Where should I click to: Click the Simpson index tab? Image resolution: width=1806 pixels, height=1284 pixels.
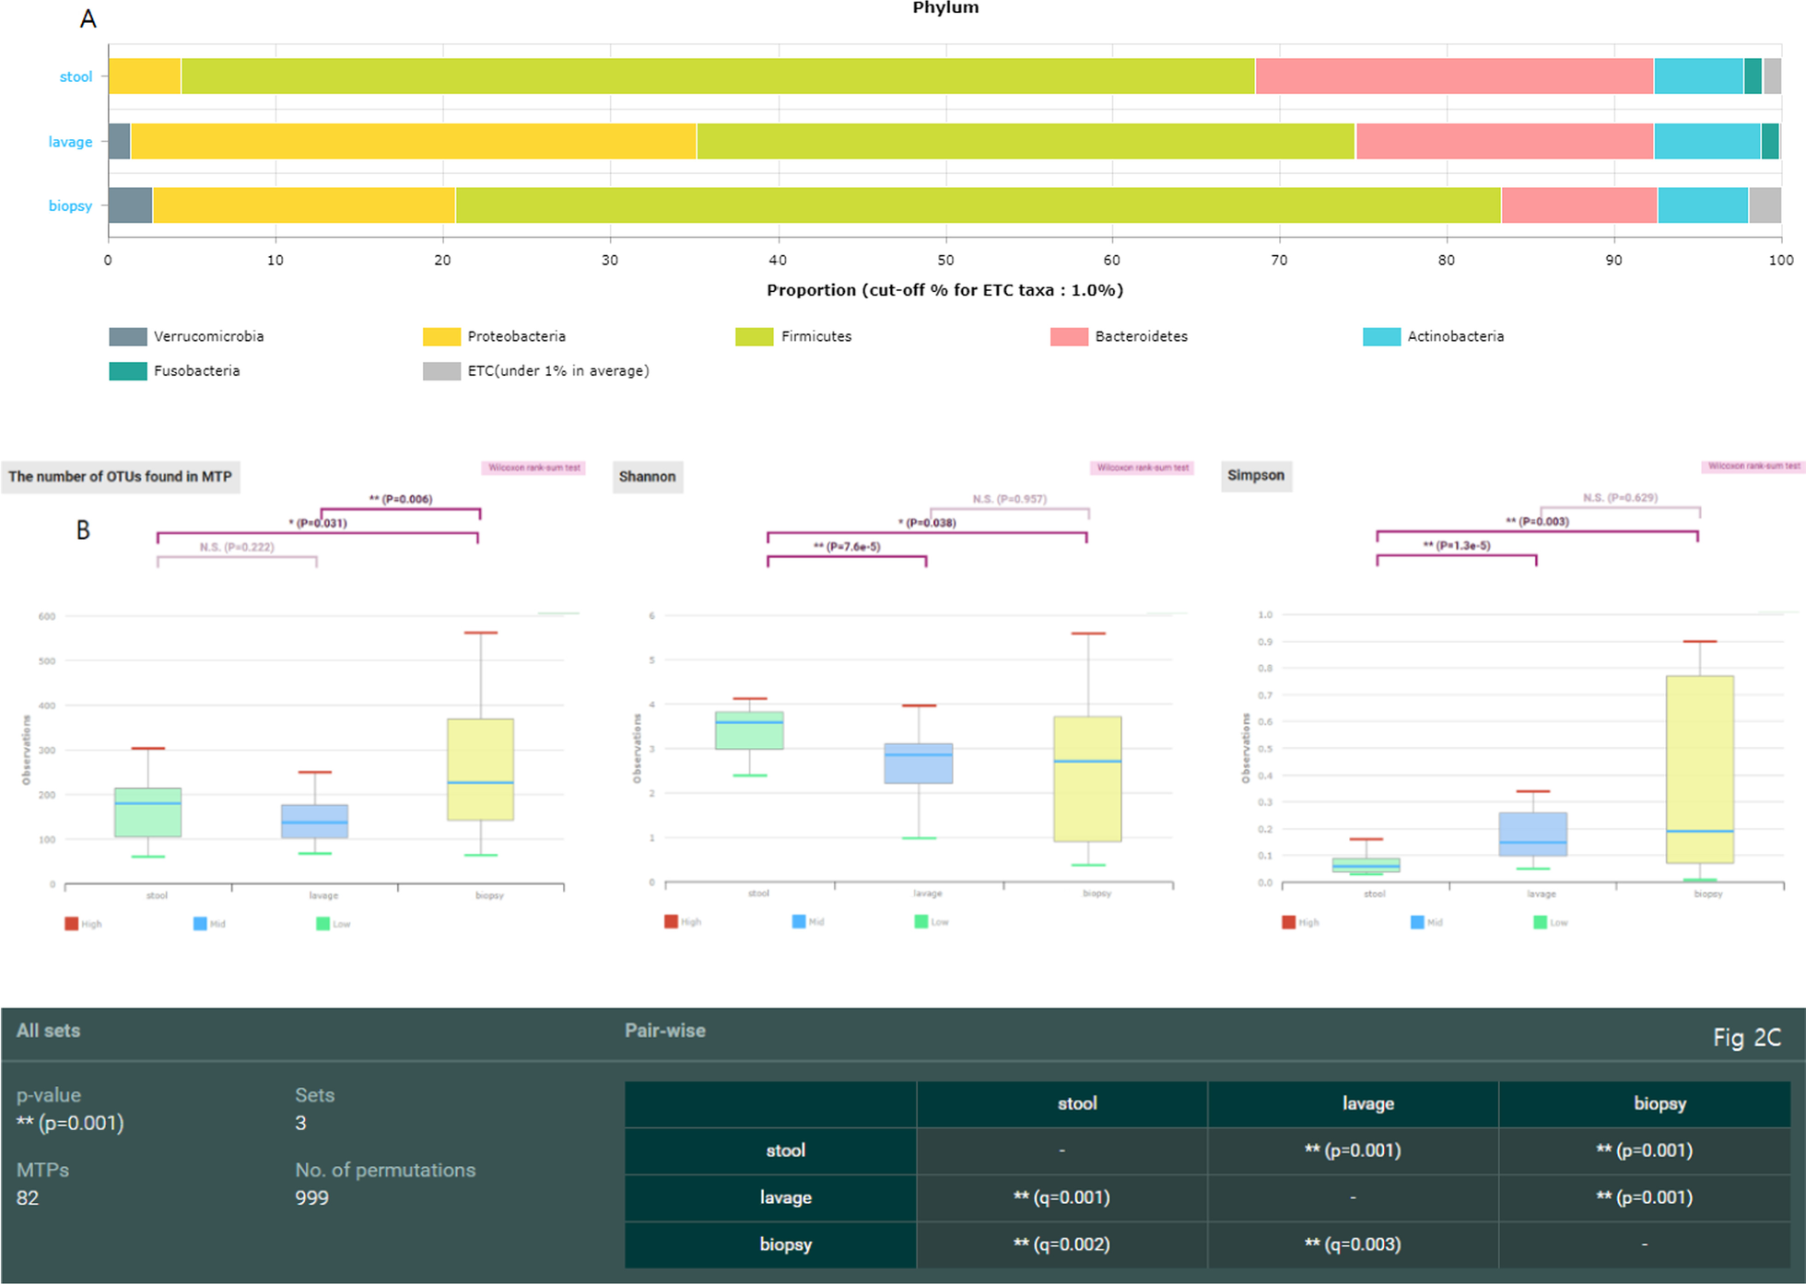click(x=1256, y=475)
